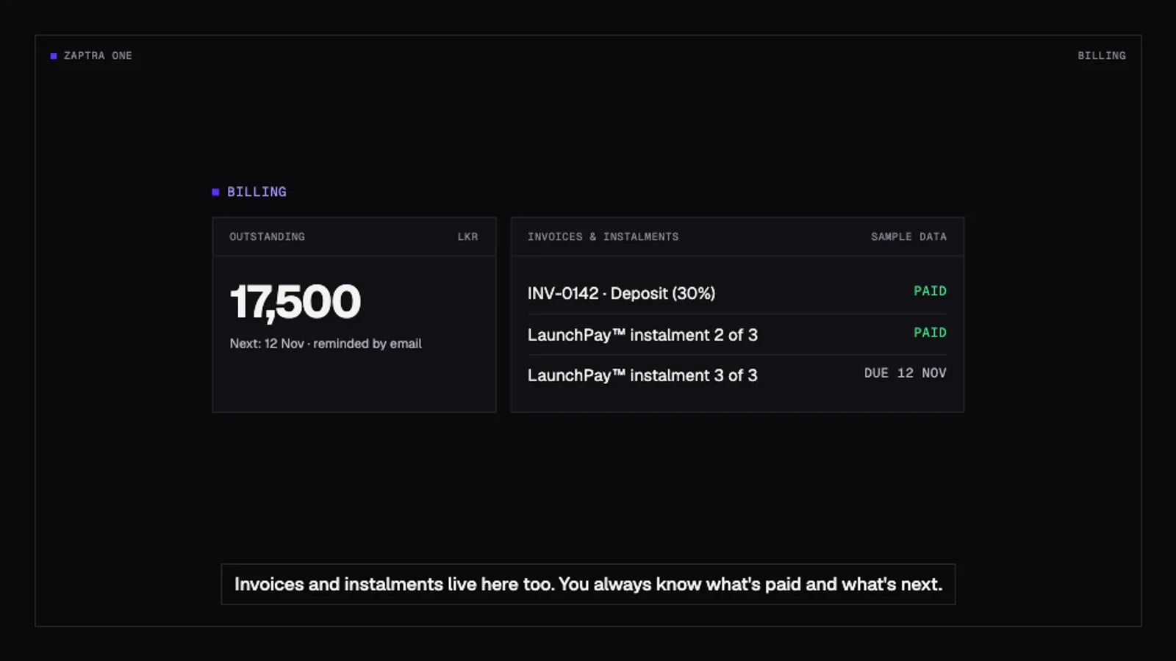Click the purple square beside ZAPTRA ONE
Image resolution: width=1176 pixels, height=661 pixels.
[54, 56]
